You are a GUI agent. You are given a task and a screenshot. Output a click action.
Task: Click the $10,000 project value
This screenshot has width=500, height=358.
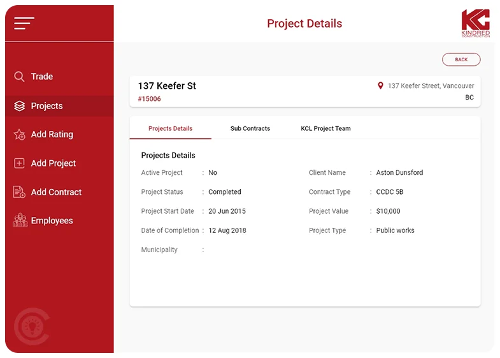point(388,211)
